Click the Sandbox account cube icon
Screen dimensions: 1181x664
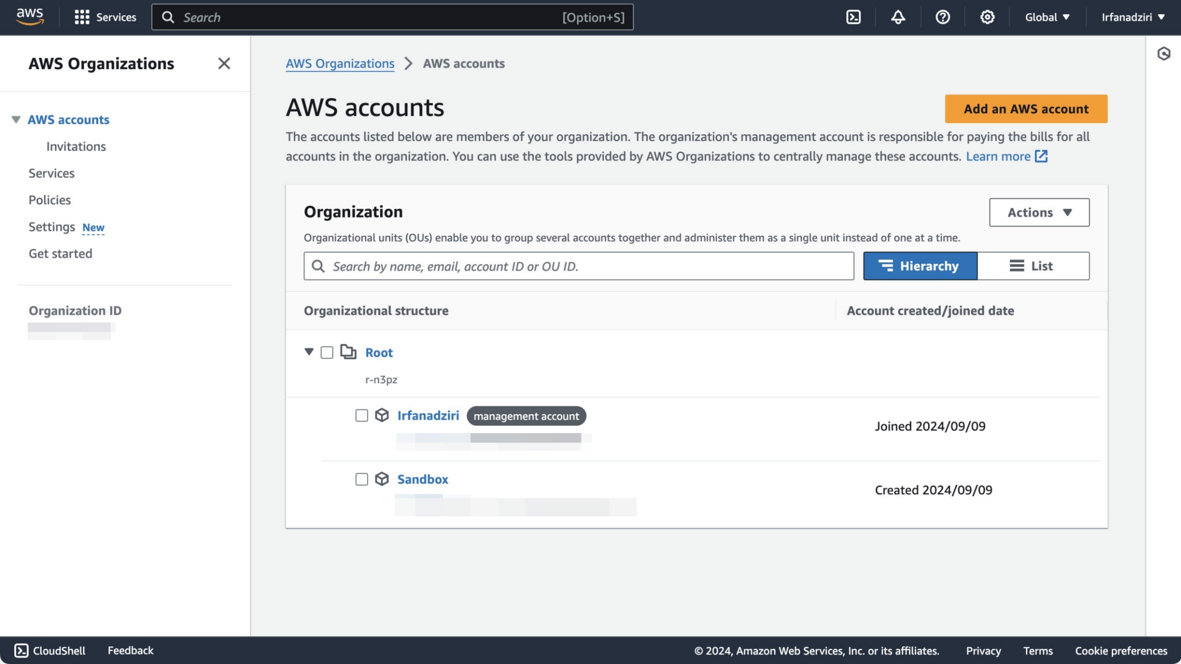[x=382, y=479]
